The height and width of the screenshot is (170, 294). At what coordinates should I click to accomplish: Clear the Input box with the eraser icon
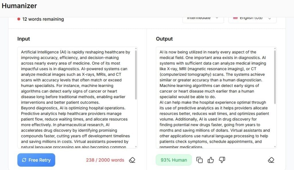pyautogui.click(x=132, y=160)
